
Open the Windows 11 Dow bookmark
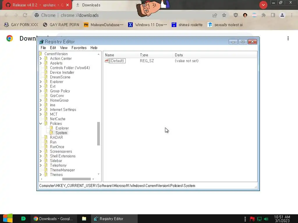(148, 25)
